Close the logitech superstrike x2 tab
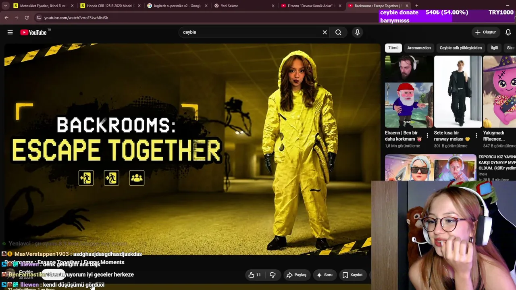This screenshot has width=516, height=290. click(x=206, y=6)
